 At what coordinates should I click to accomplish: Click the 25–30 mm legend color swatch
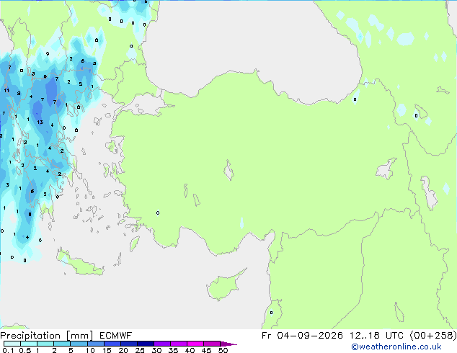click(x=146, y=344)
